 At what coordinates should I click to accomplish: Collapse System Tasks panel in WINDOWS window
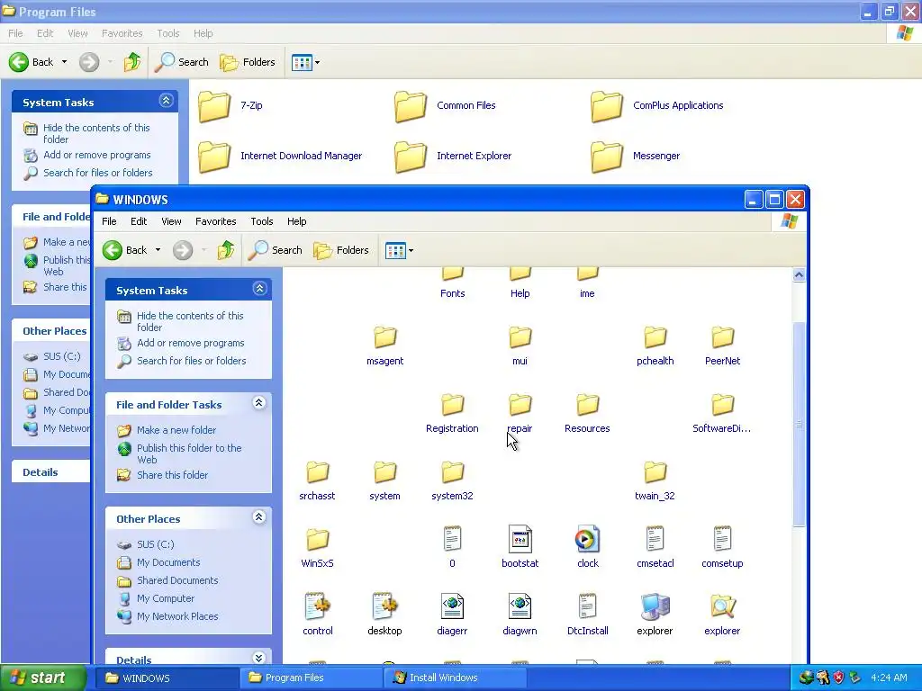259,289
